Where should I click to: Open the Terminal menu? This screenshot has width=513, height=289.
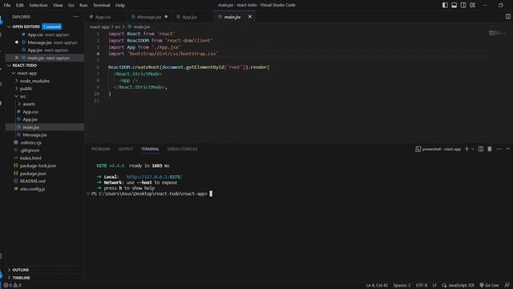pos(102,6)
